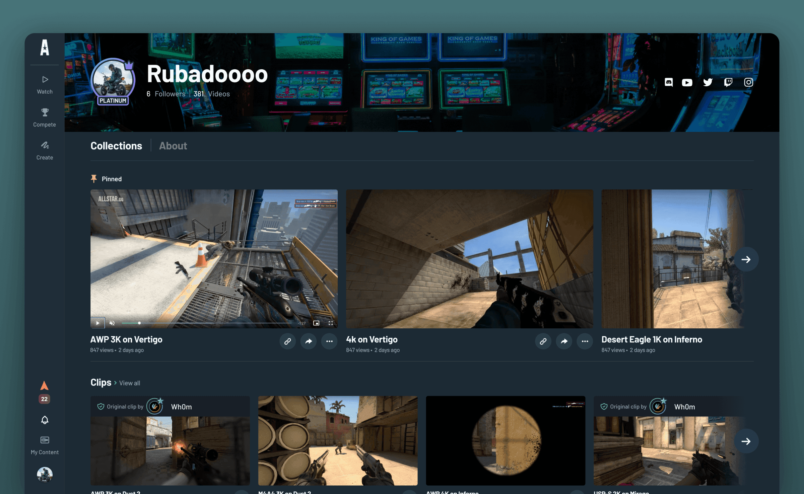Open My Content in sidebar

click(45, 445)
